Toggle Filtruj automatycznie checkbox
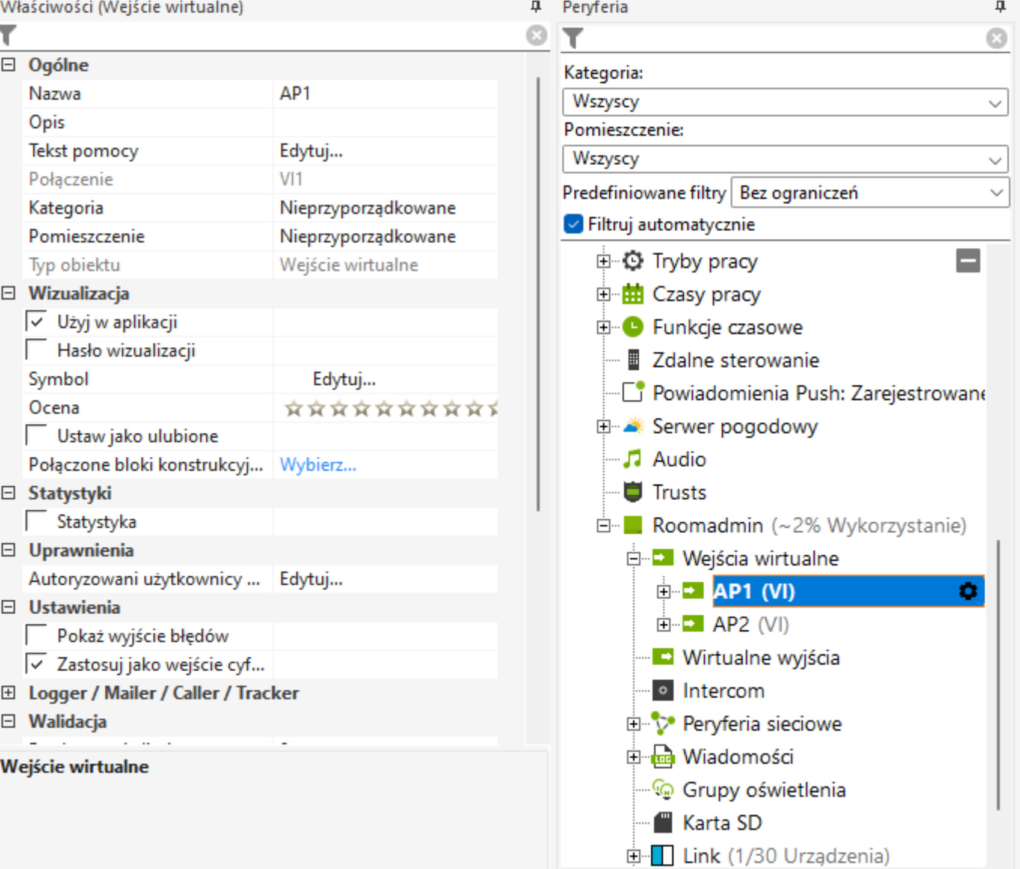1020x869 pixels. pos(573,224)
